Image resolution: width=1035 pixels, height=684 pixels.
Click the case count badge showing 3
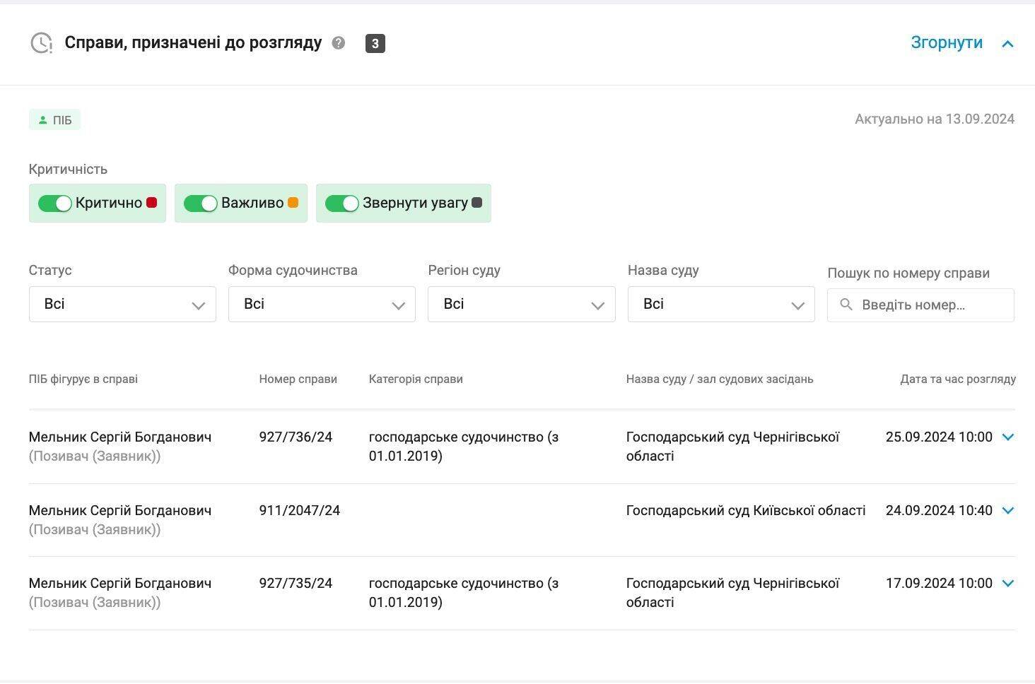[375, 44]
